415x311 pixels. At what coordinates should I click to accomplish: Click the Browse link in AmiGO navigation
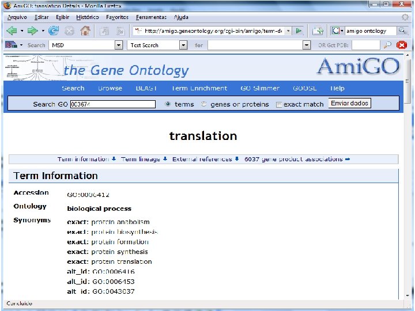point(110,88)
